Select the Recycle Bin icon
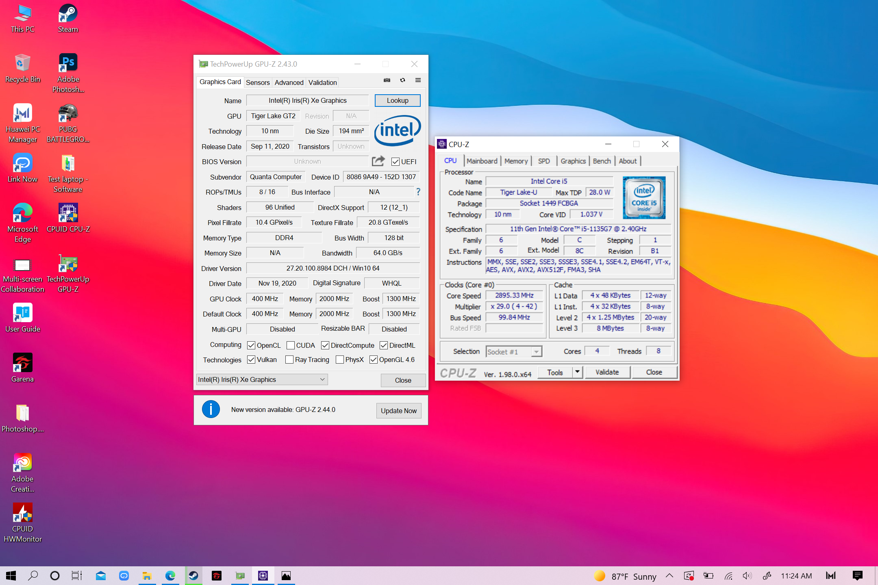The height and width of the screenshot is (585, 878). click(22, 69)
